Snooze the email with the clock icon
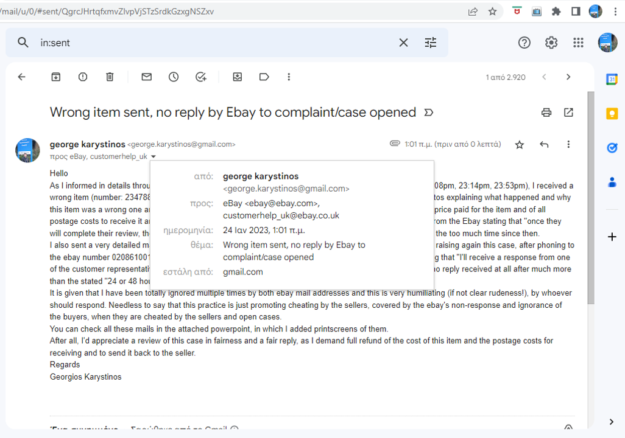This screenshot has height=438, width=625. point(173,77)
